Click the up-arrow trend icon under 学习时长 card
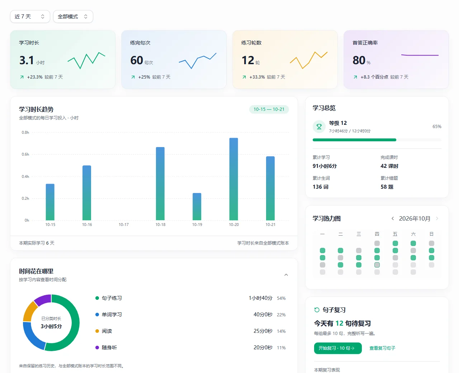Screen dimensions: 459x373 pos(22,77)
